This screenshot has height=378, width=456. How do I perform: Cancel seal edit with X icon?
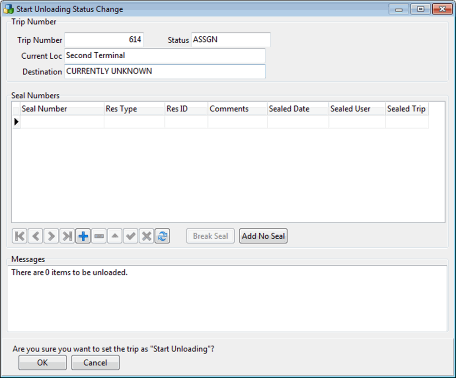tap(146, 236)
